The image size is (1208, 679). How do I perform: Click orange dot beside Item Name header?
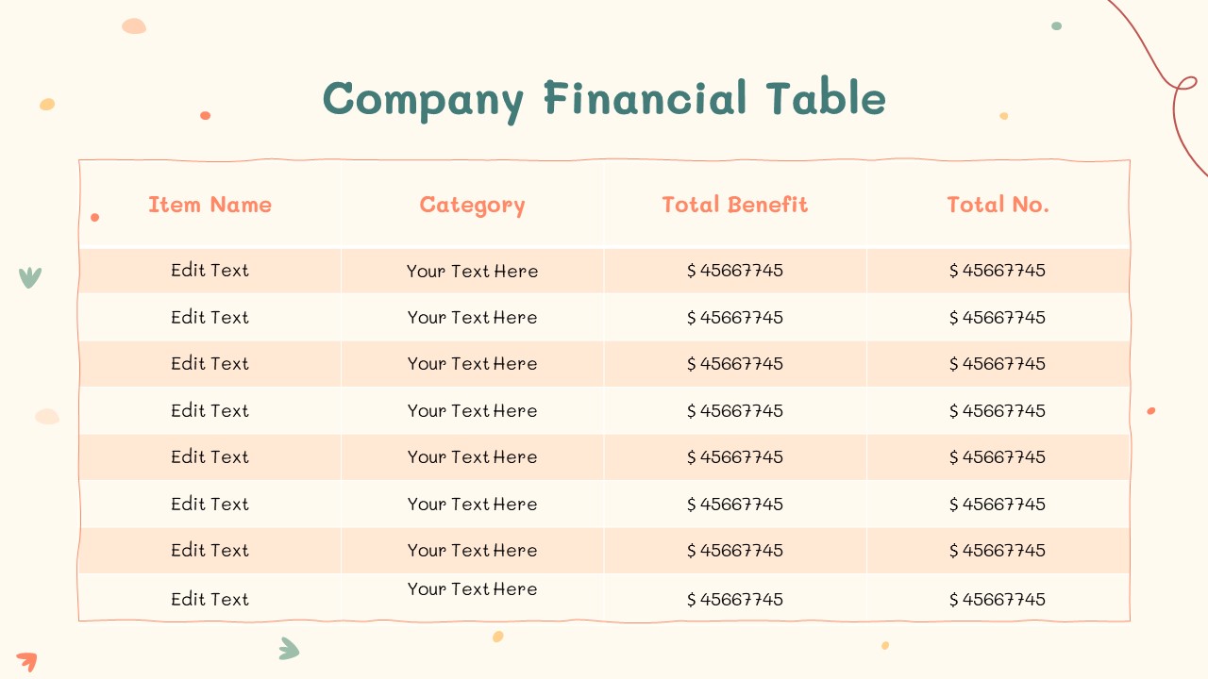[x=94, y=218]
